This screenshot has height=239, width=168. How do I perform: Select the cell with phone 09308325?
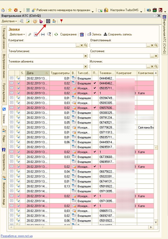click(107, 113)
